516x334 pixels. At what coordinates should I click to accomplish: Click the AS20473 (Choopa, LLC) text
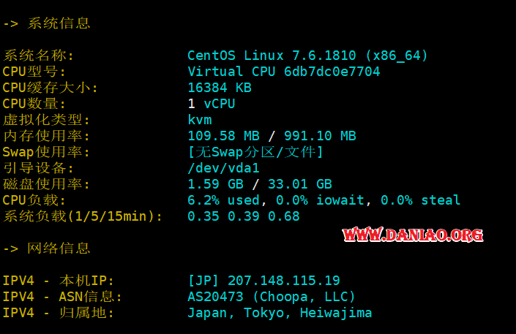(x=272, y=297)
